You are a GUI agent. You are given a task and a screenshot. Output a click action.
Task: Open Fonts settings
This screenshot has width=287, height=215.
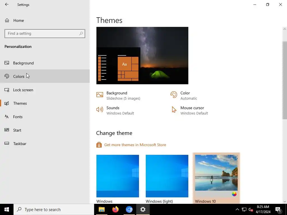(x=45, y=117)
